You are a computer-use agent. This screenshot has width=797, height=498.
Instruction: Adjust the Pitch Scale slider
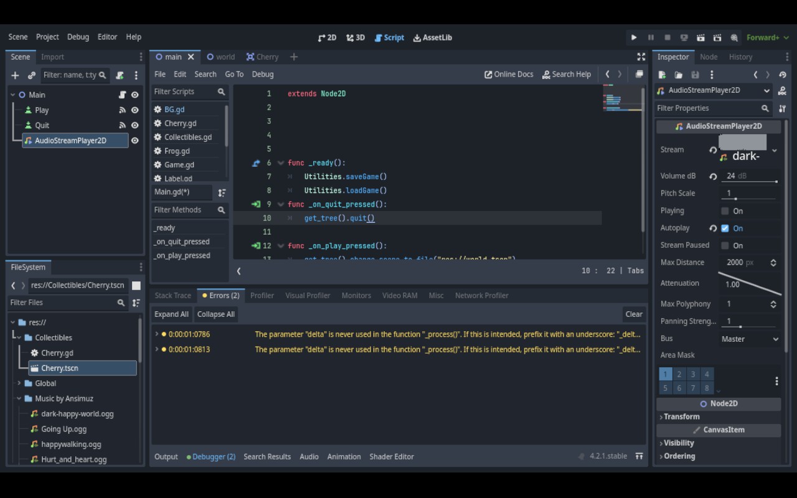click(750, 199)
